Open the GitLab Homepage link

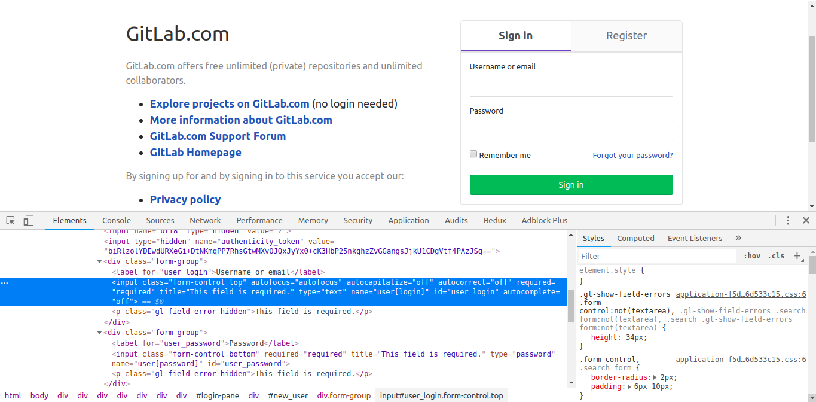point(195,153)
